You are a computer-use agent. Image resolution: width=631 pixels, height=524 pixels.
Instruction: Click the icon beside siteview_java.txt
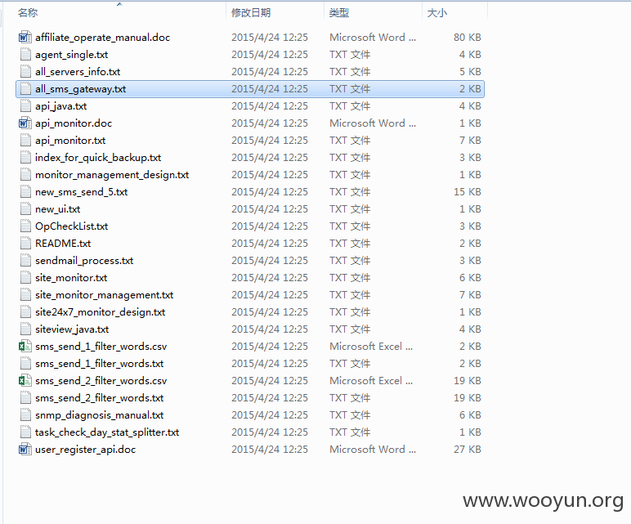click(x=25, y=329)
